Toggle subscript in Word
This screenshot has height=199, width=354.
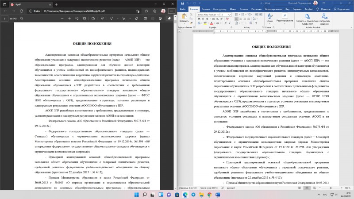point(218,19)
